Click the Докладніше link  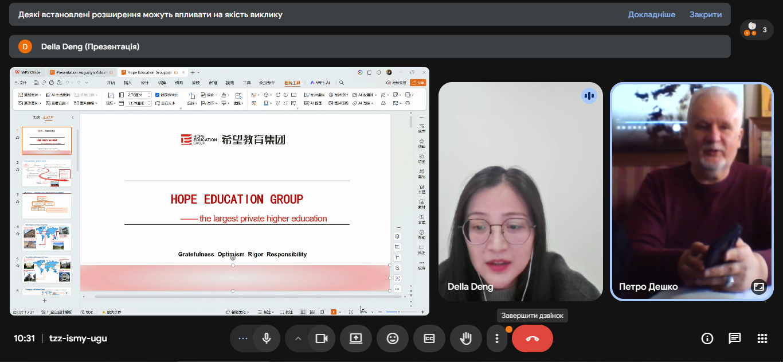pos(652,14)
